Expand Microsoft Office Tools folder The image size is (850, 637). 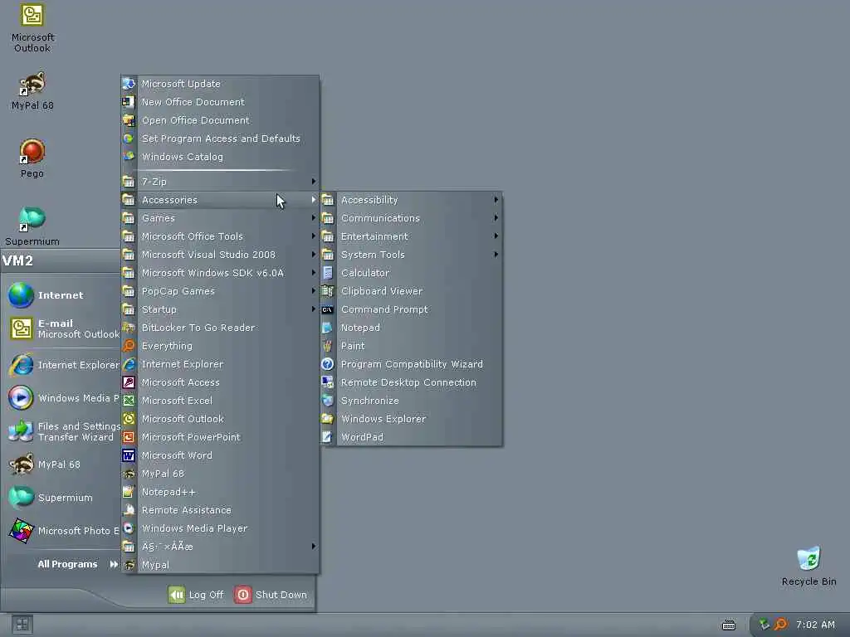coord(220,236)
